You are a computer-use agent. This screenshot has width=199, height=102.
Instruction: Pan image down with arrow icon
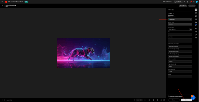click(x=158, y=100)
